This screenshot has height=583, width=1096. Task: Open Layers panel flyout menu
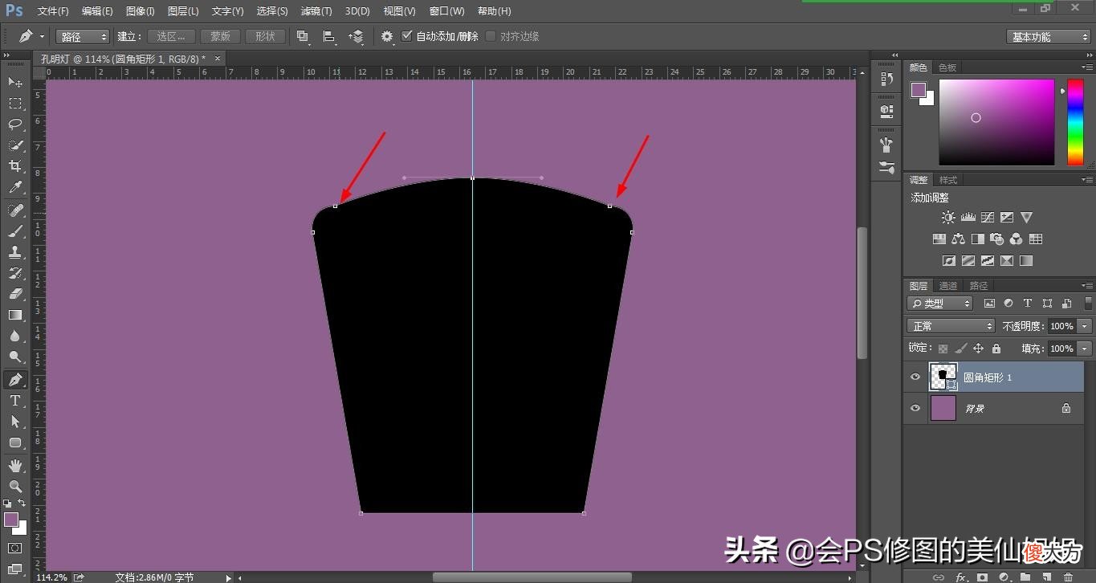pyautogui.click(x=1087, y=285)
